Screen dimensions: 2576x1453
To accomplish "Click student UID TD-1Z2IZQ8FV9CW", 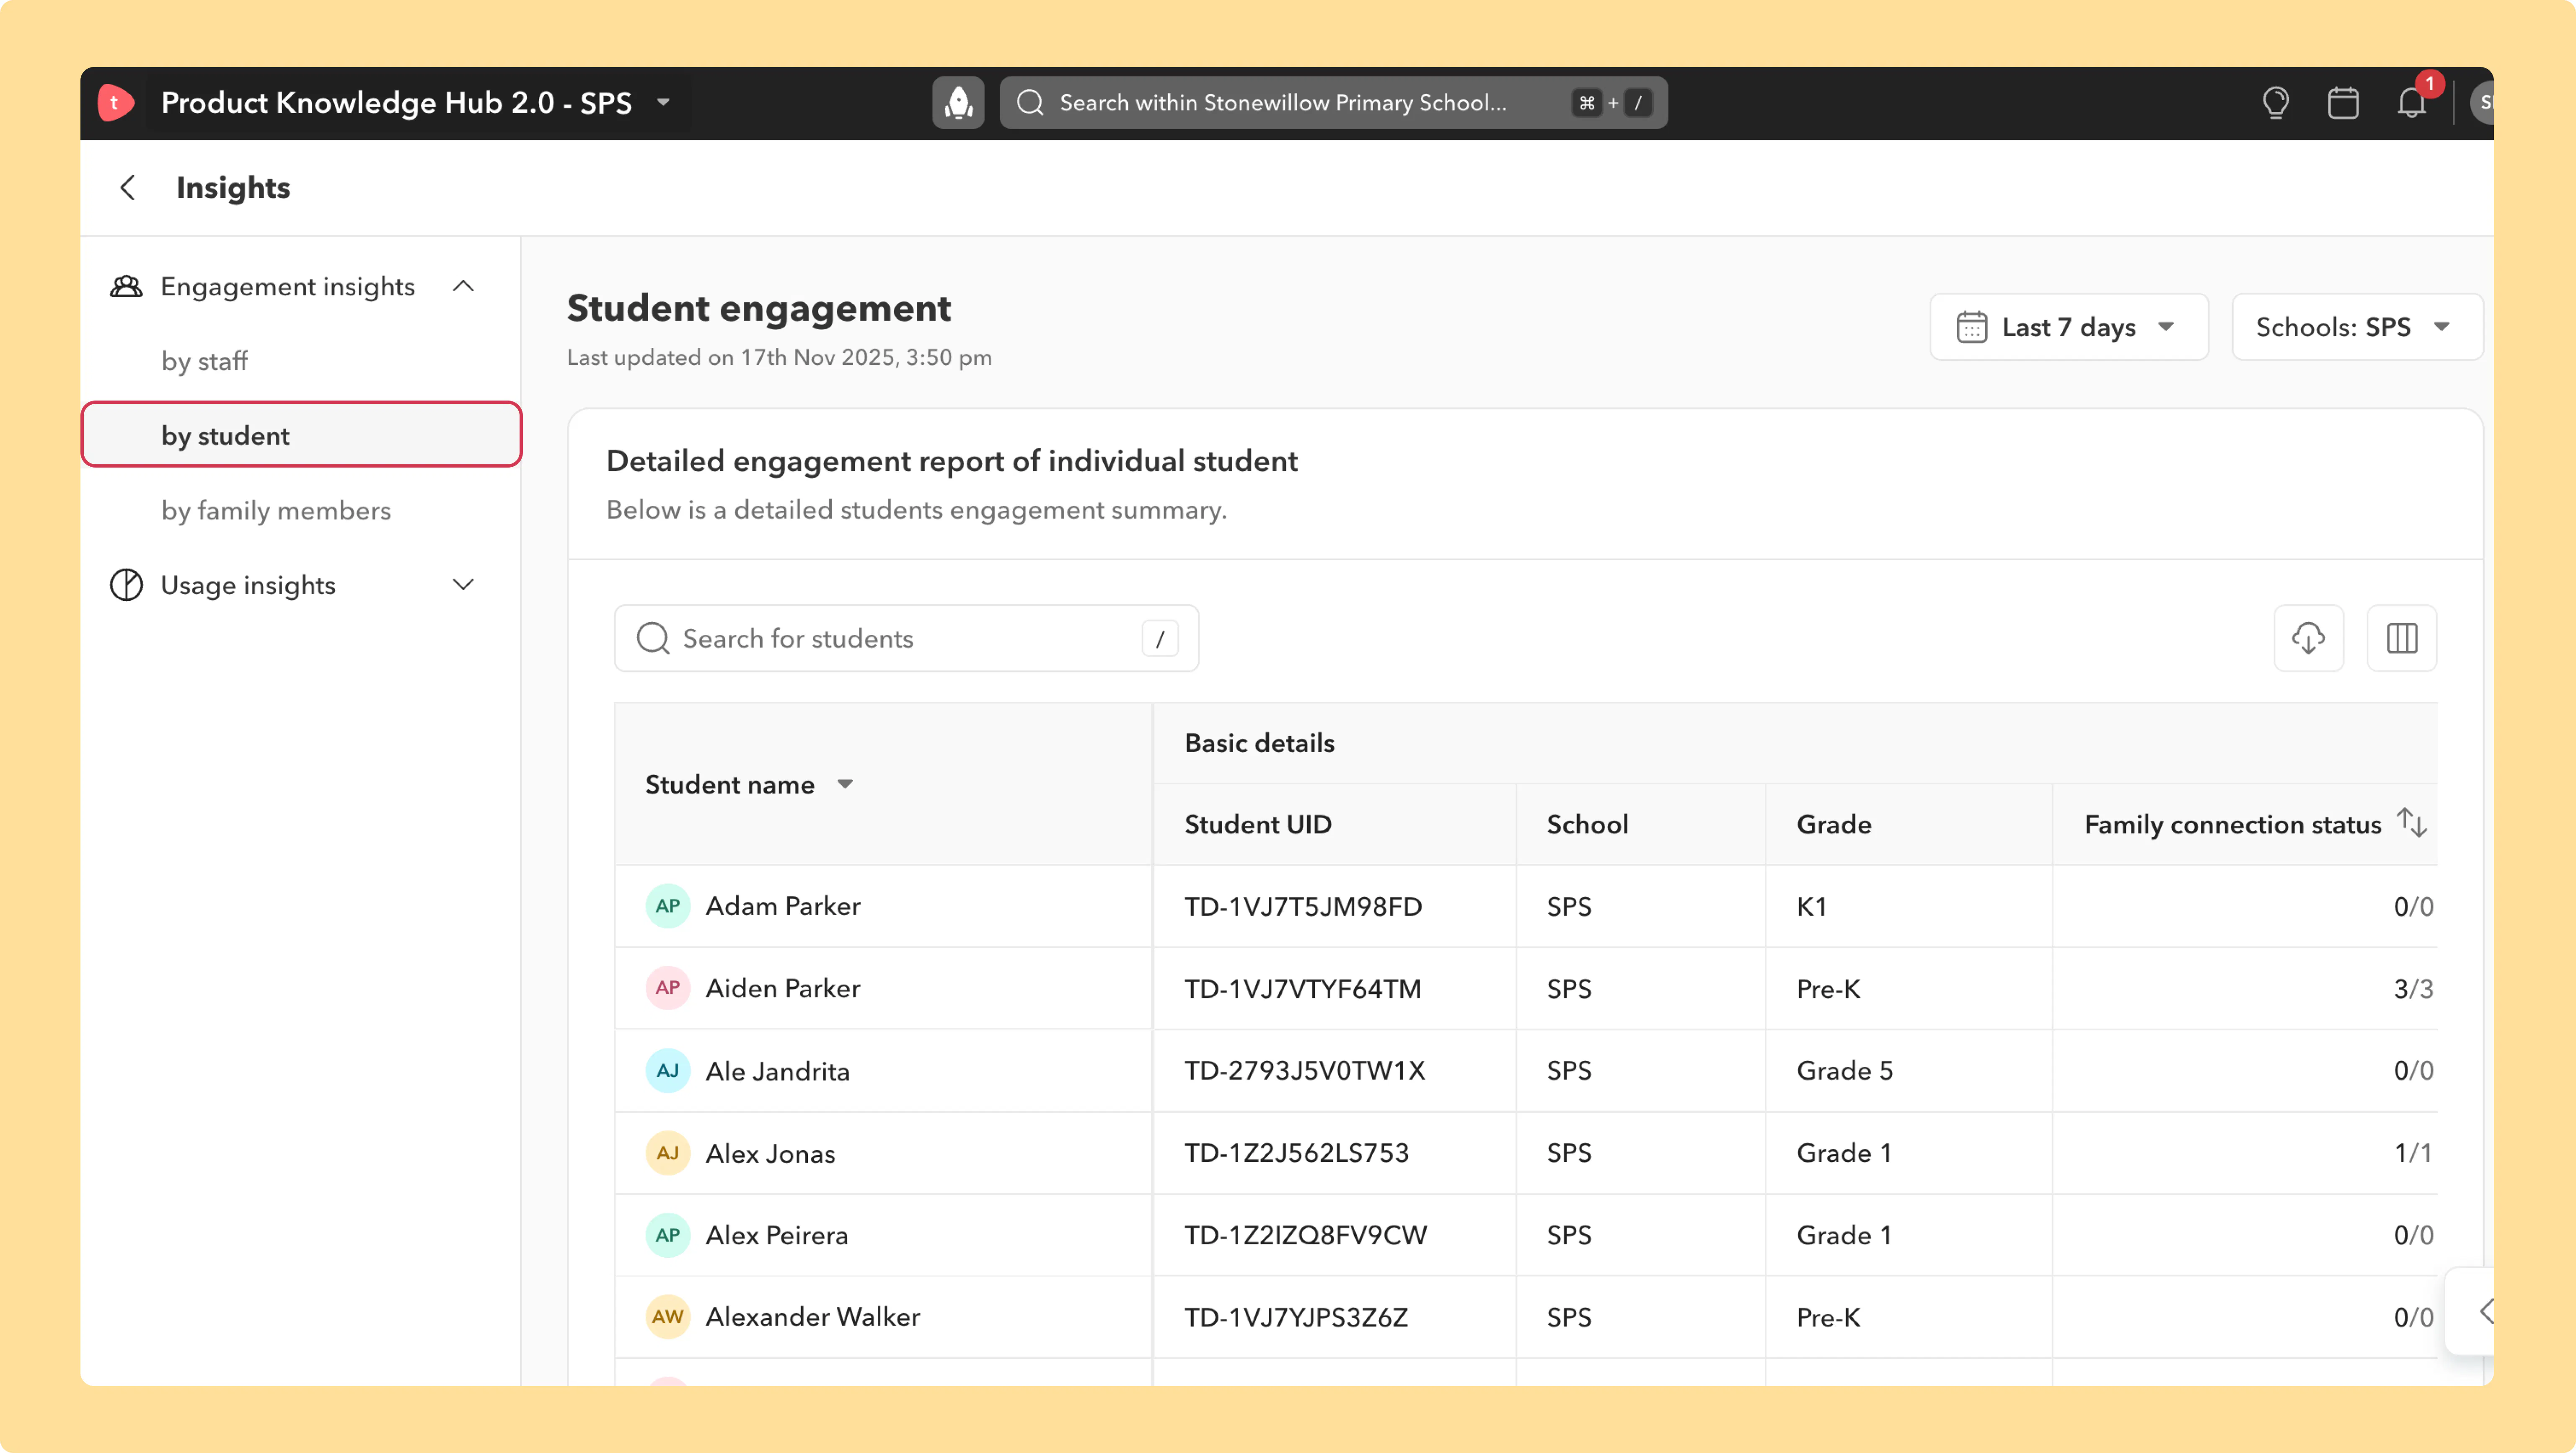I will pyautogui.click(x=1306, y=1235).
